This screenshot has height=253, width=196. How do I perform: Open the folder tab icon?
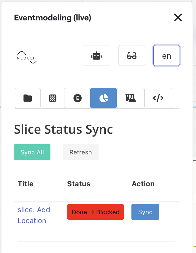[28, 98]
